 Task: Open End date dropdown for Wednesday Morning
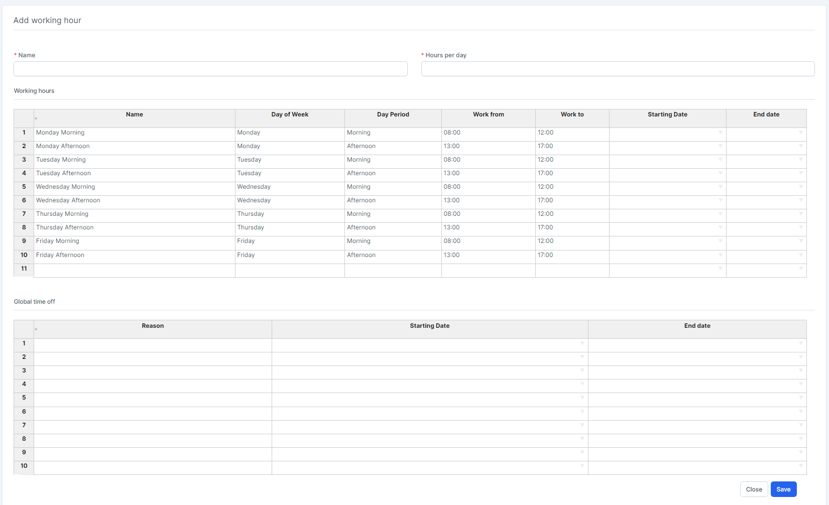801,187
